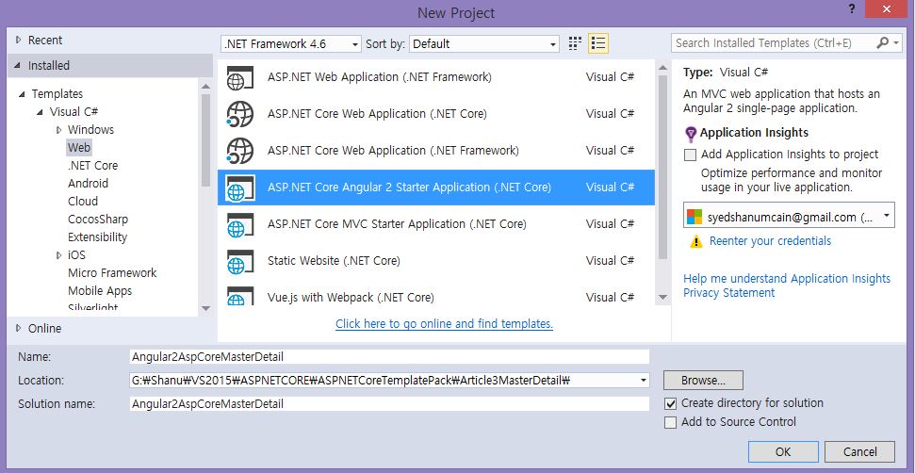Select the Cloud category
This screenshot has height=473, width=915.
click(x=83, y=202)
